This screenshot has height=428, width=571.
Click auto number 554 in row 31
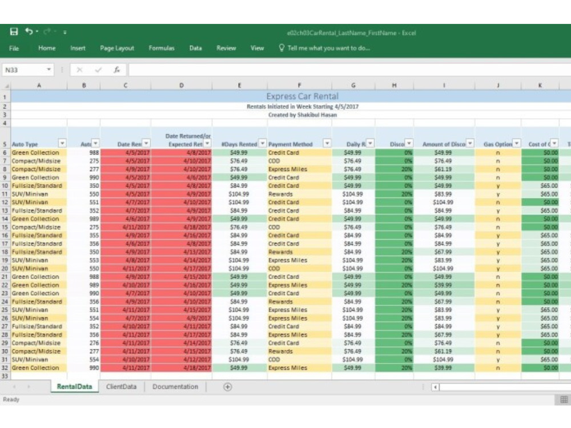tap(84, 360)
